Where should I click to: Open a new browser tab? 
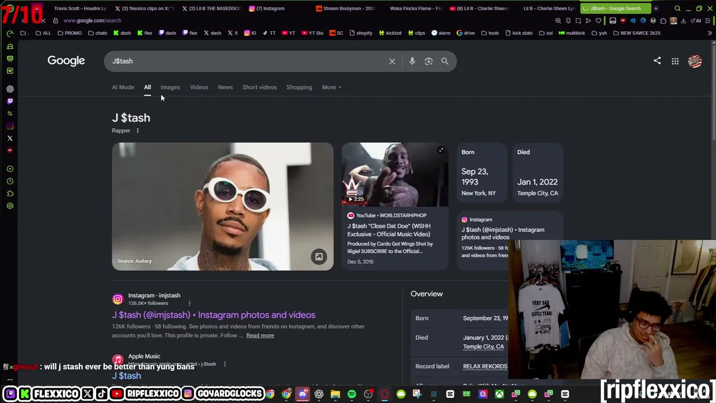coord(656,8)
